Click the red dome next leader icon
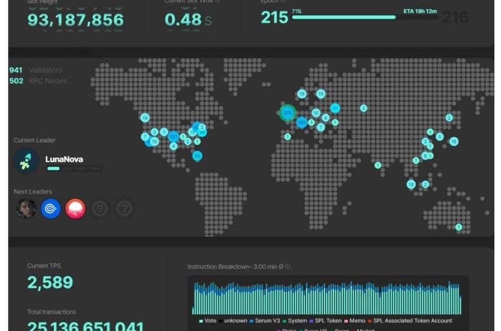 coord(75,209)
